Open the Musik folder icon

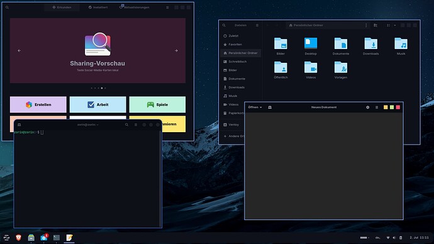(401, 46)
